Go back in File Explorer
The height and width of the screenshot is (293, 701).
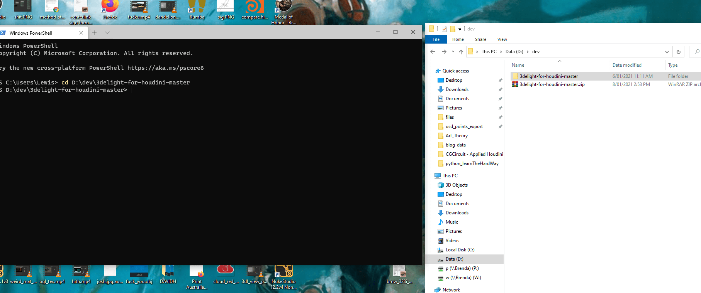coord(433,52)
